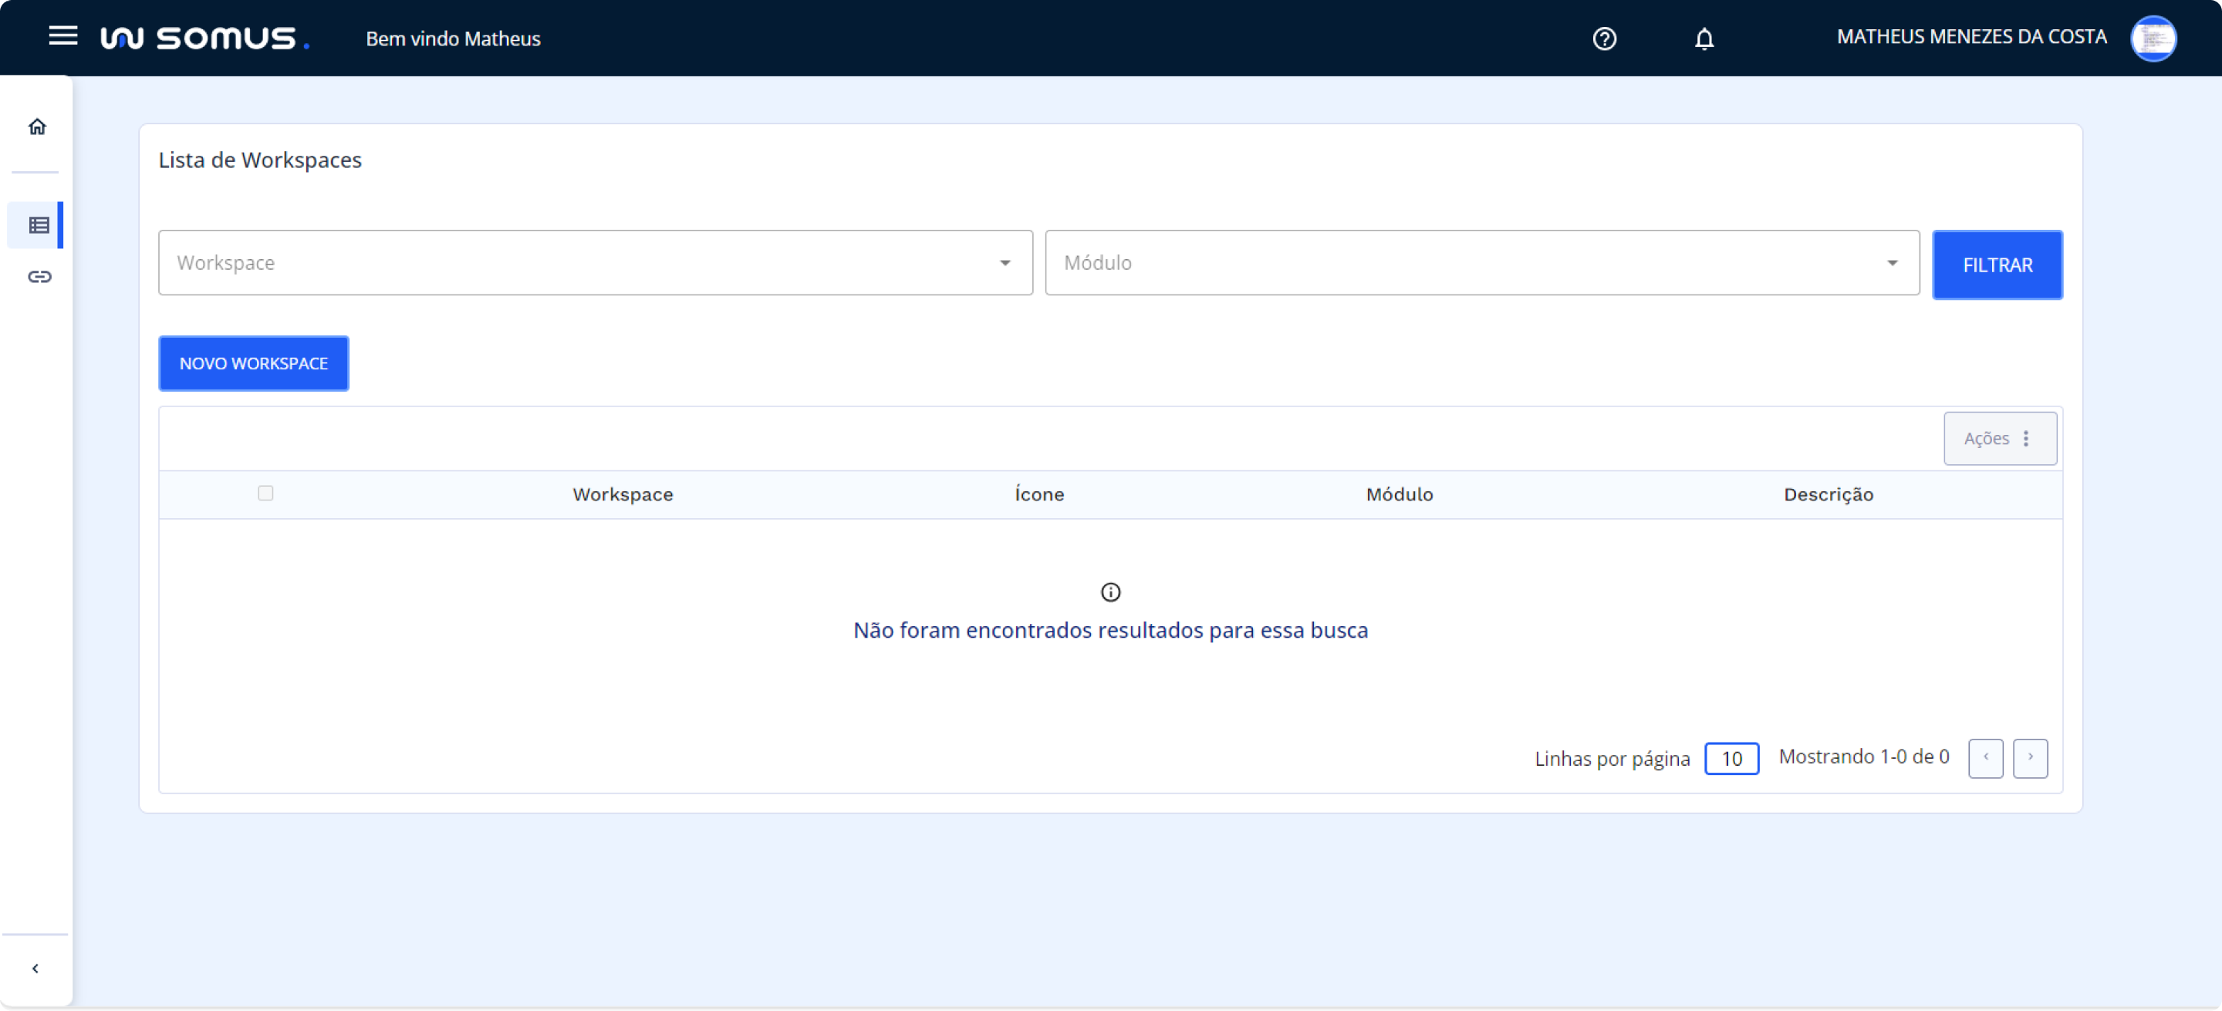This screenshot has height=1011, width=2222.
Task: Go to the previous page arrow
Action: coord(1985,757)
